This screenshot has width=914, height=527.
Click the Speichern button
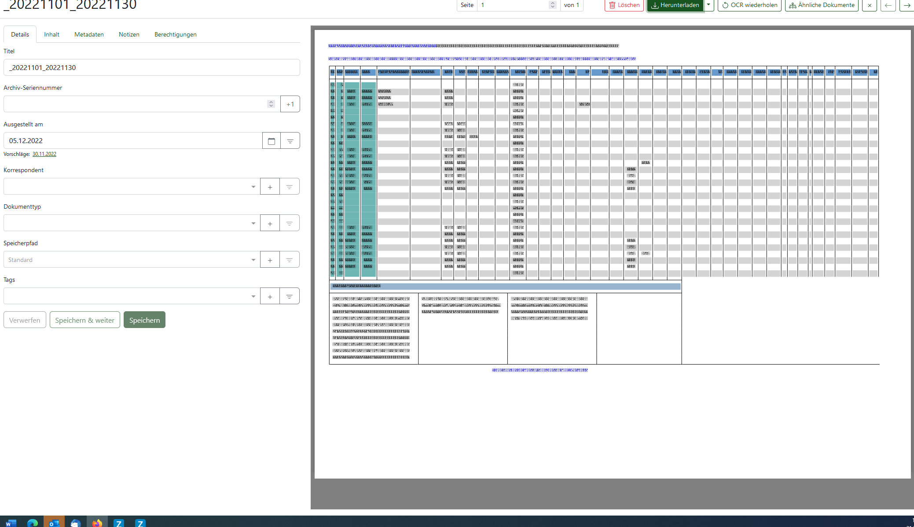click(x=144, y=320)
